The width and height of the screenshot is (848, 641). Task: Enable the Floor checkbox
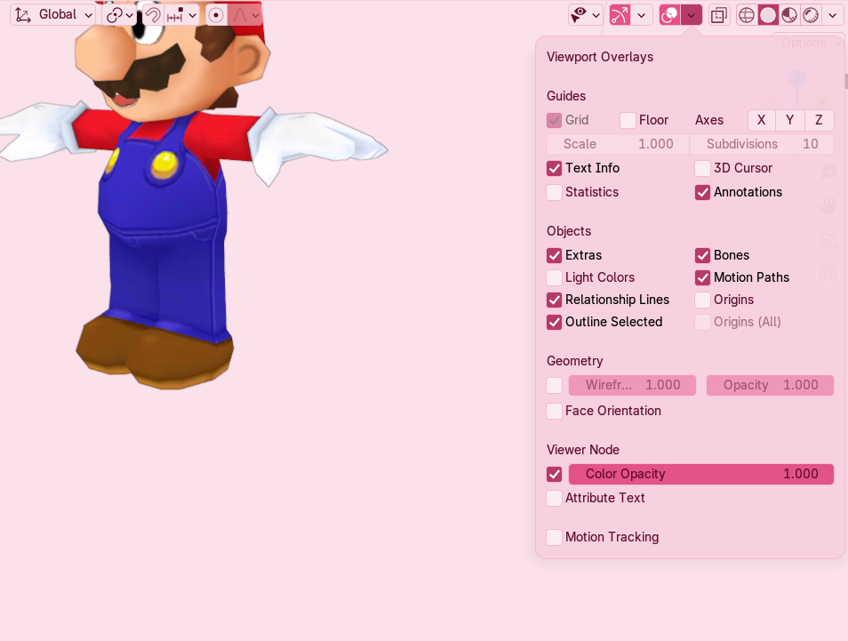pos(628,120)
